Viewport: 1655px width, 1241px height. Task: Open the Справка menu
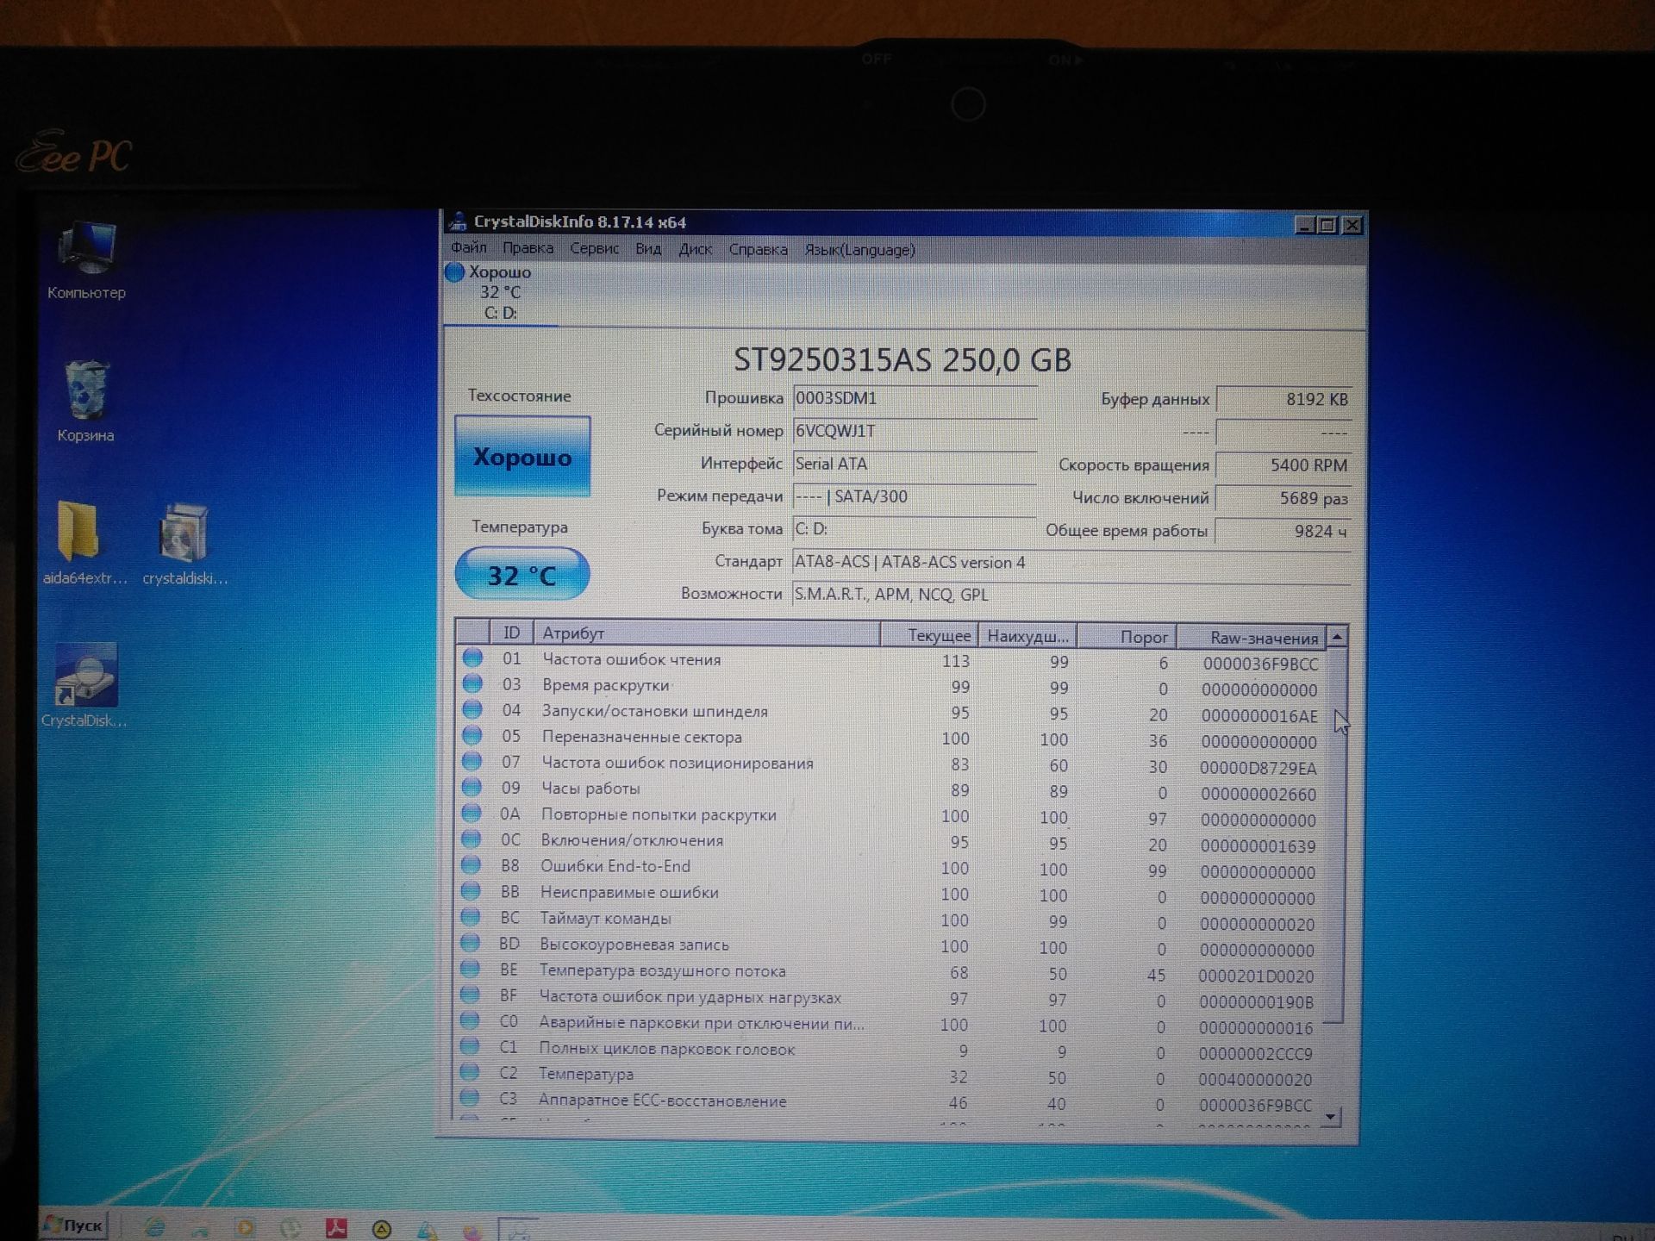tap(758, 250)
